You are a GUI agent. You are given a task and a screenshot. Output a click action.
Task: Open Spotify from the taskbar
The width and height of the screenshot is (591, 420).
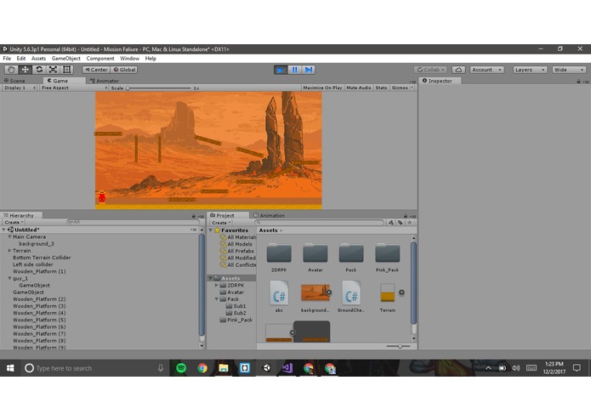[x=181, y=368]
